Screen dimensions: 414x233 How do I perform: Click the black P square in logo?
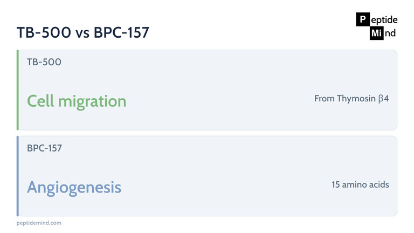pyautogui.click(x=363, y=19)
